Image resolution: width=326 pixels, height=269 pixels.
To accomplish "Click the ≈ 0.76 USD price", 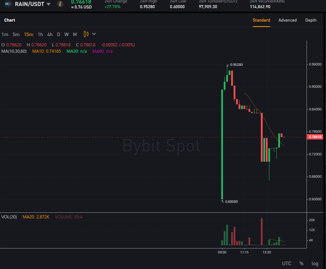I will coord(81,7).
